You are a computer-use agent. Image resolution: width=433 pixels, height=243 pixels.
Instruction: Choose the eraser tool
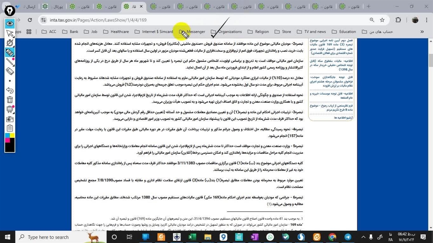pos(10,71)
